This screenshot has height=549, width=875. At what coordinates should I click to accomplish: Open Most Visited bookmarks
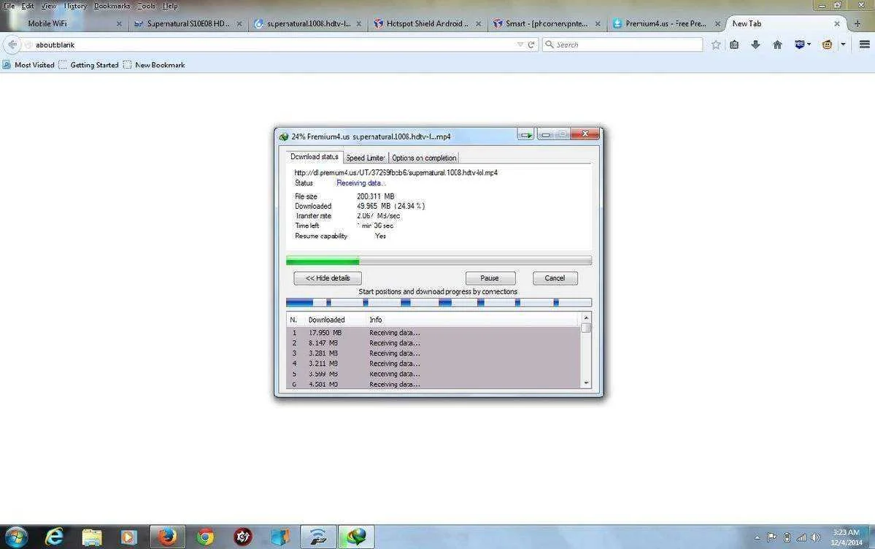(28, 65)
